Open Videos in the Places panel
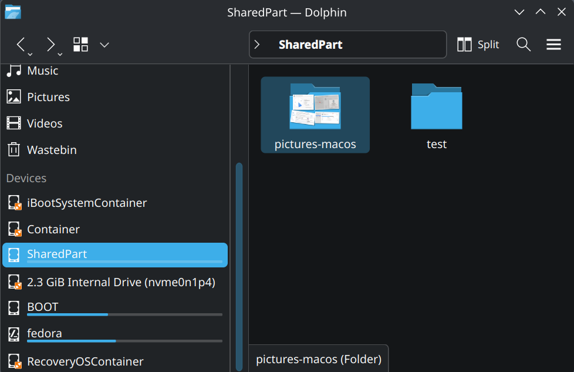 pos(115,123)
